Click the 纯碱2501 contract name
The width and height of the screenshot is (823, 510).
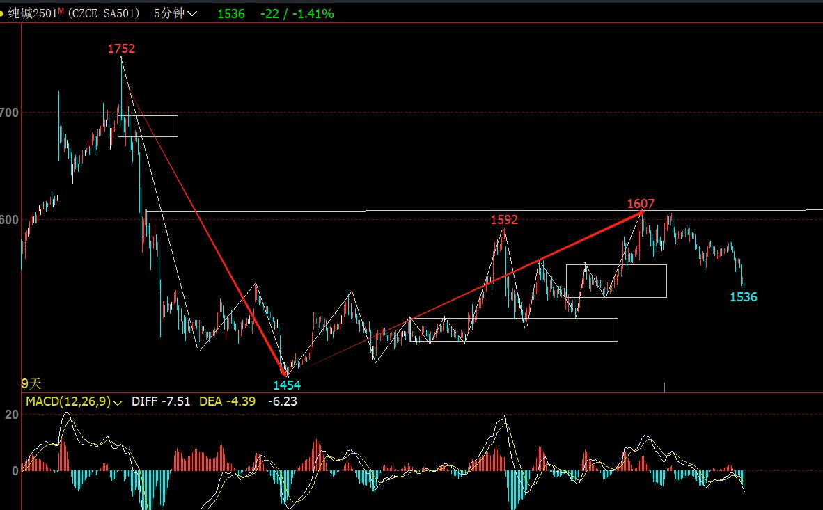point(33,14)
